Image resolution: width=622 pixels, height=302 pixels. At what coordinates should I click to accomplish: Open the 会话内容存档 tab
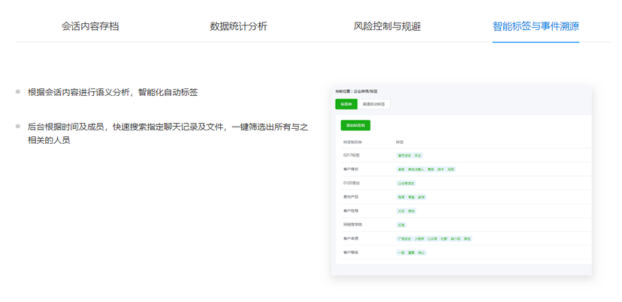tap(90, 26)
